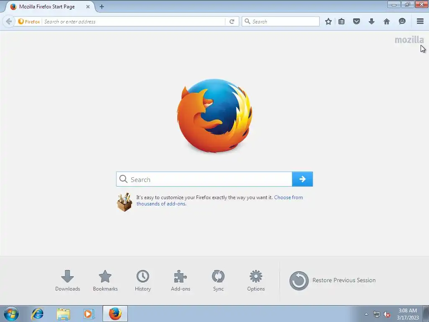429x322 pixels.
Task: Open the clock showing 3:08 AM
Action: [408, 314]
